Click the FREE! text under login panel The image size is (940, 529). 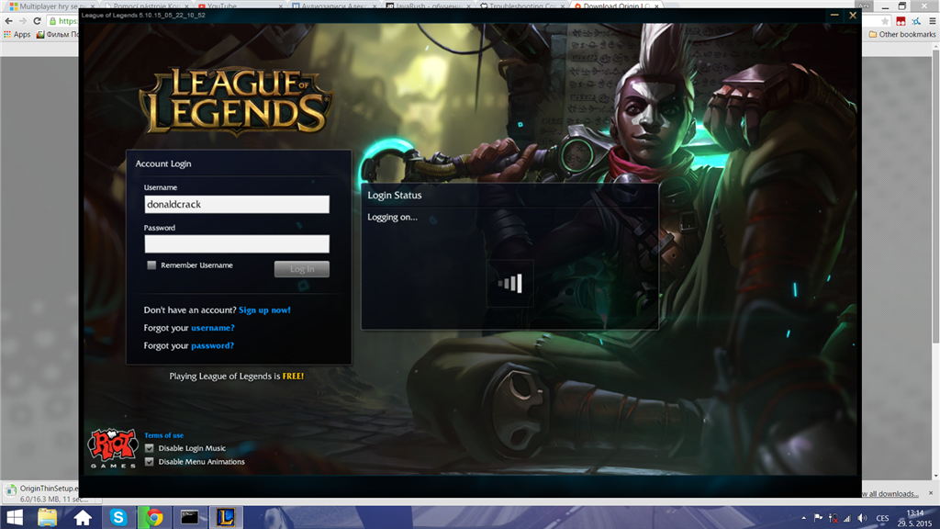(x=293, y=376)
